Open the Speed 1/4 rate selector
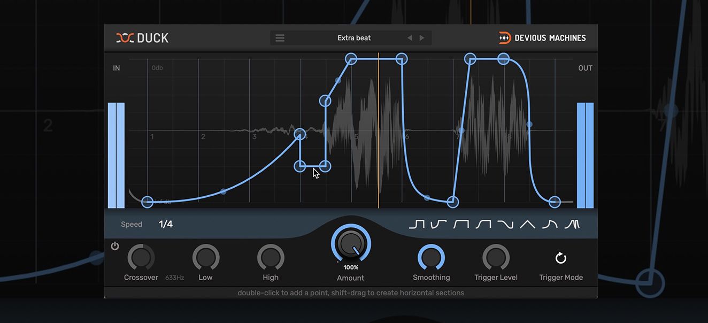The width and height of the screenshot is (708, 323). (x=166, y=224)
